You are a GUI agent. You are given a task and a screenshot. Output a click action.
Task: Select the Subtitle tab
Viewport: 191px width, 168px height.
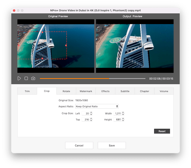(x=125, y=91)
